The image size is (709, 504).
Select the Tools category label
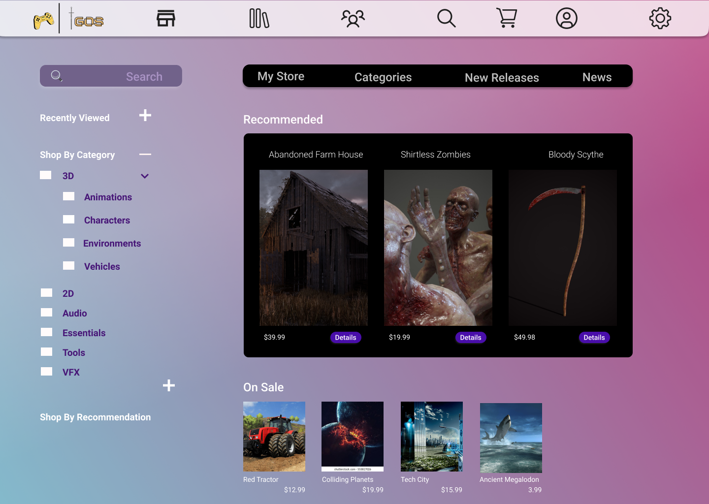(74, 352)
